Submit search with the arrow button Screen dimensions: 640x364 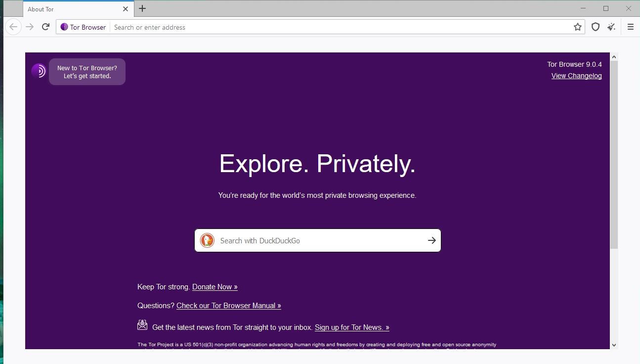coord(432,240)
